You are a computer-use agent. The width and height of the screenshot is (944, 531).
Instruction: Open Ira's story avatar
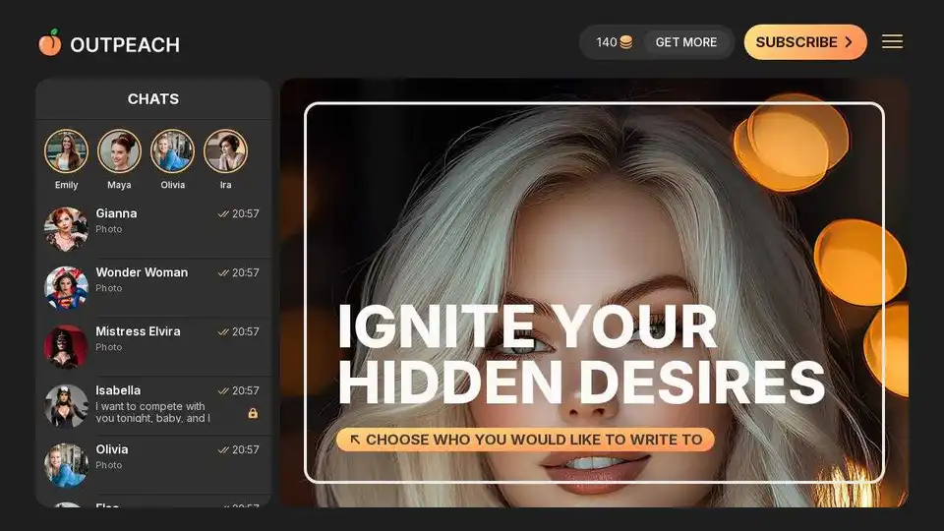tap(225, 151)
